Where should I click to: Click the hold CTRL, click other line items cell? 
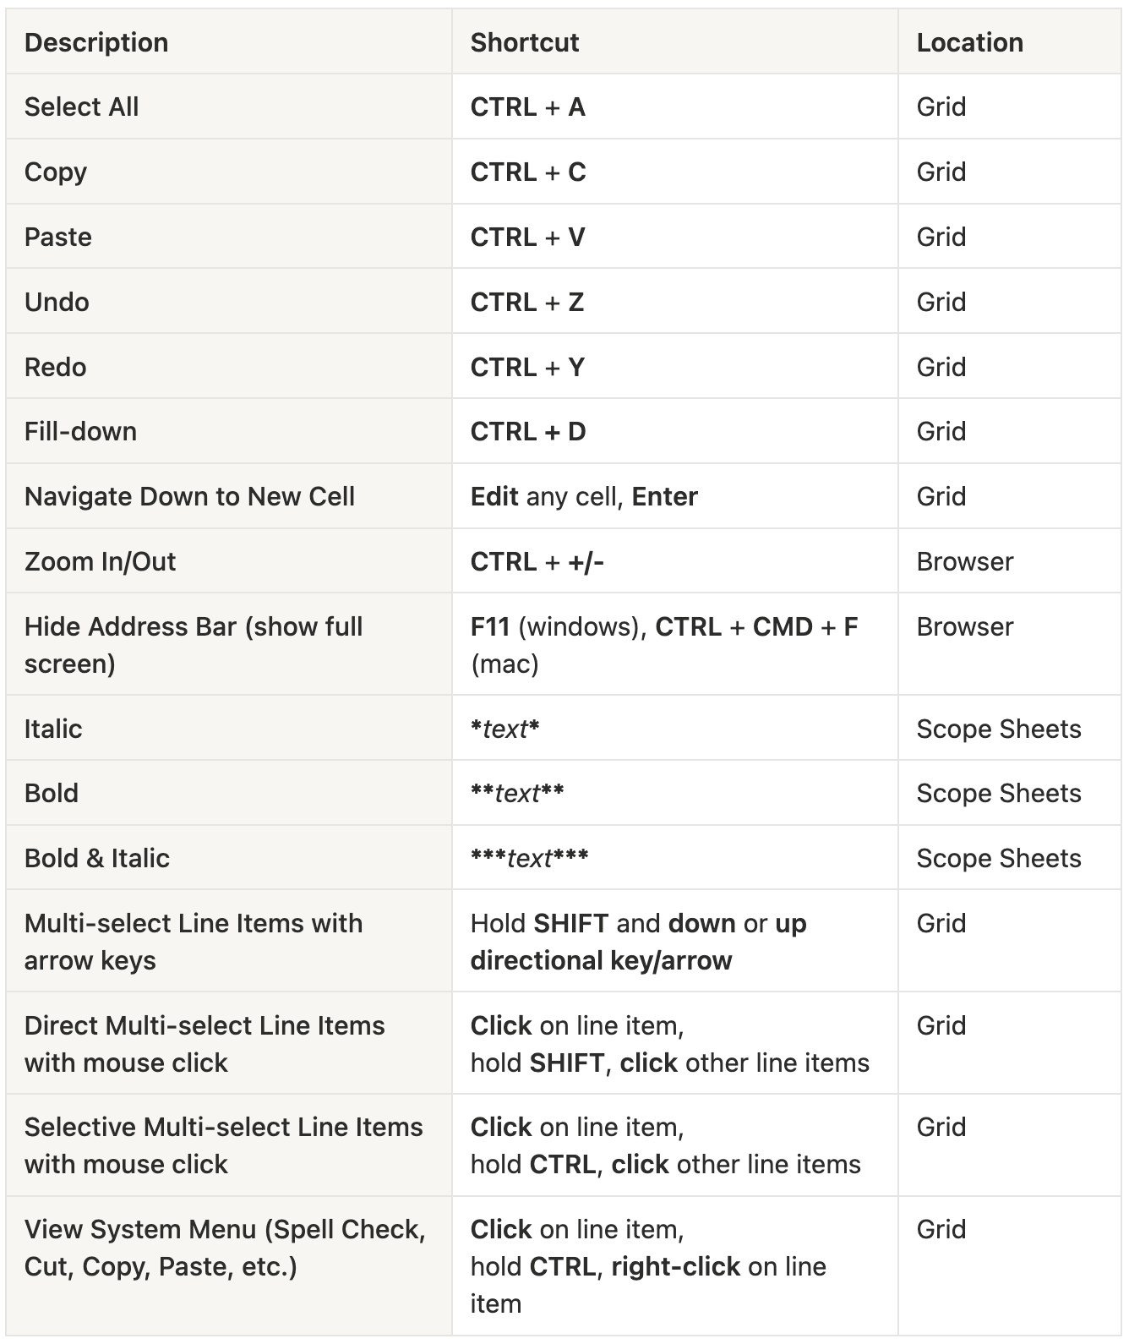(x=674, y=1145)
